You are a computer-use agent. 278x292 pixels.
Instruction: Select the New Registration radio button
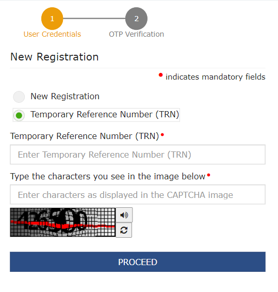click(x=19, y=97)
